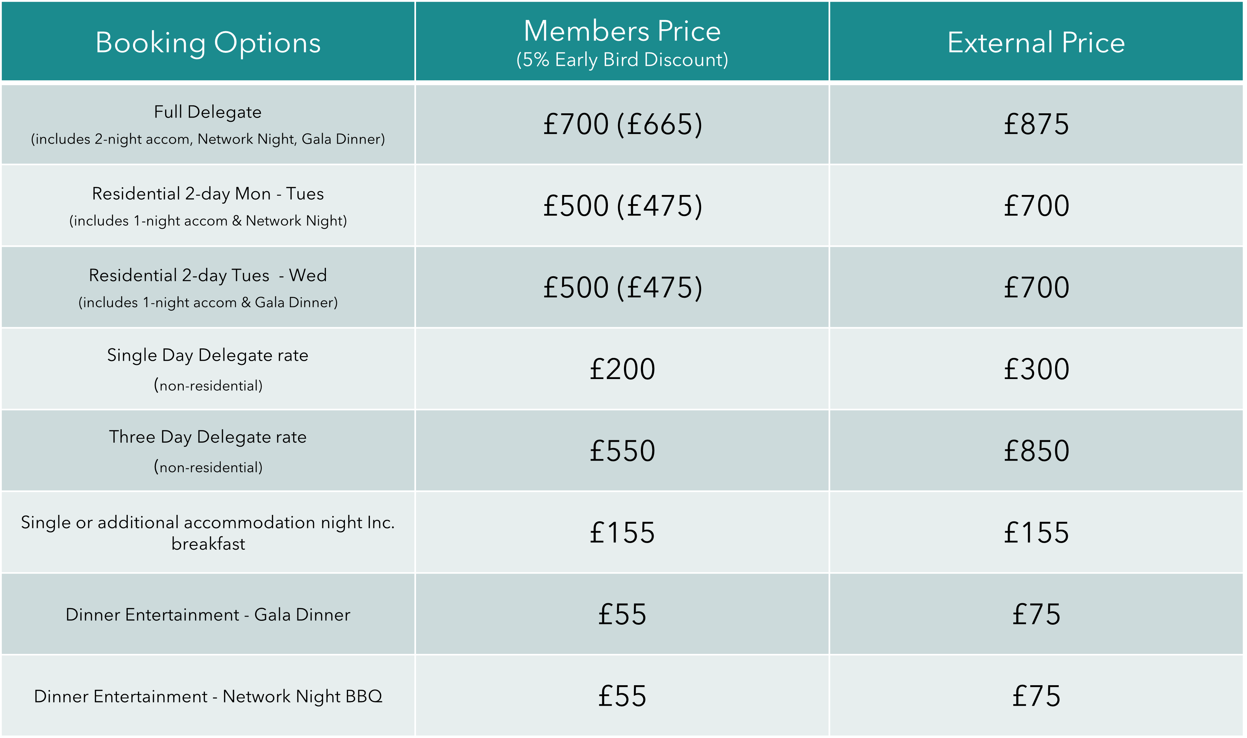Select the Three Day Delegate rate option

(x=208, y=451)
